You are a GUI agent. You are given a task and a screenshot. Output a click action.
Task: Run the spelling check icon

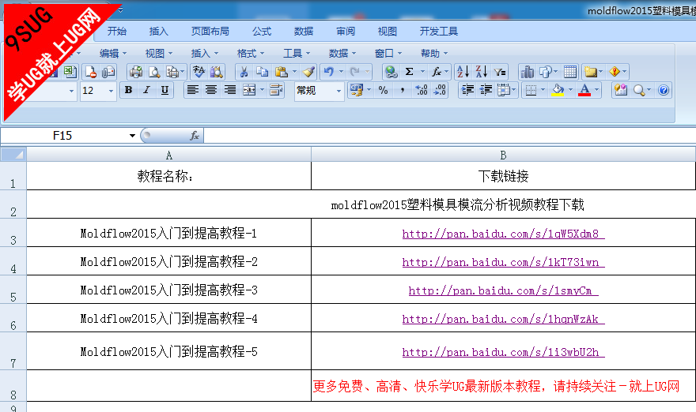pos(199,72)
